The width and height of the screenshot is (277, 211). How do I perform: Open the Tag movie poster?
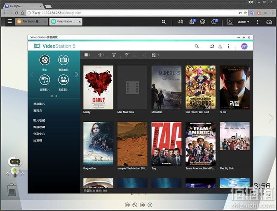[x=167, y=144]
